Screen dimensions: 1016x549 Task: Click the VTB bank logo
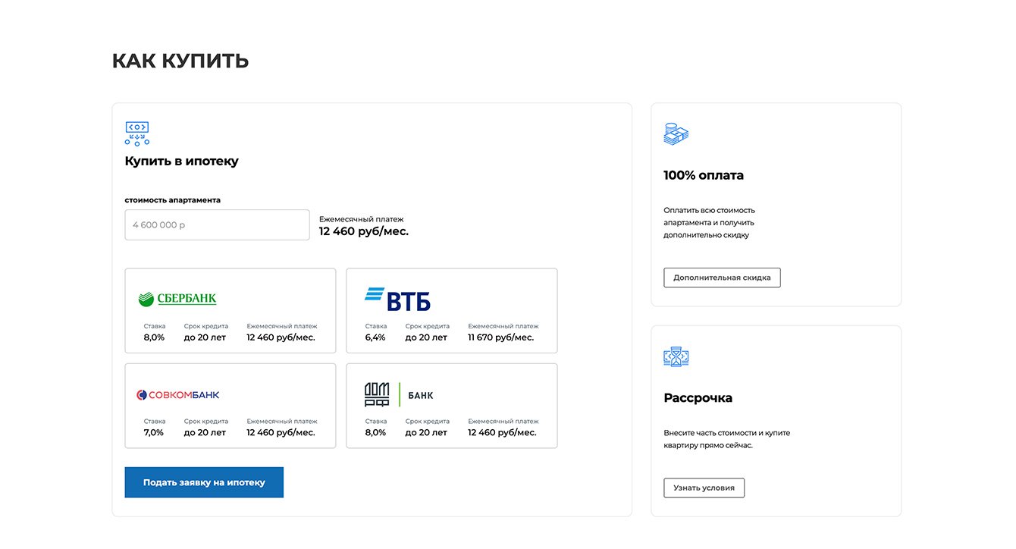tap(397, 299)
